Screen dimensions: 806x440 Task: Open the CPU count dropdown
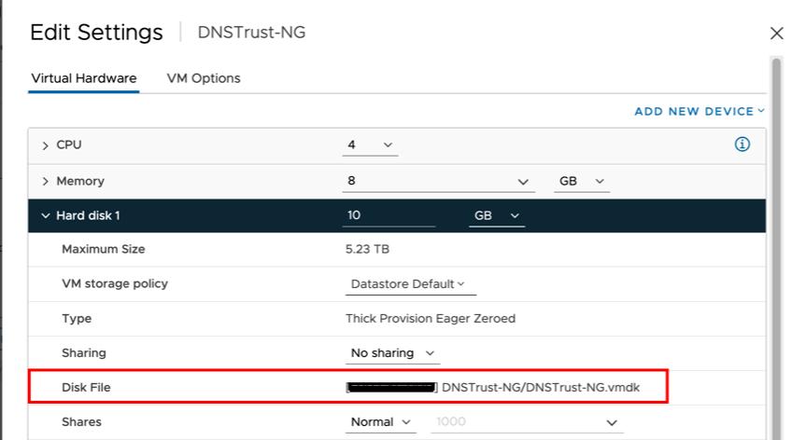[x=371, y=145]
